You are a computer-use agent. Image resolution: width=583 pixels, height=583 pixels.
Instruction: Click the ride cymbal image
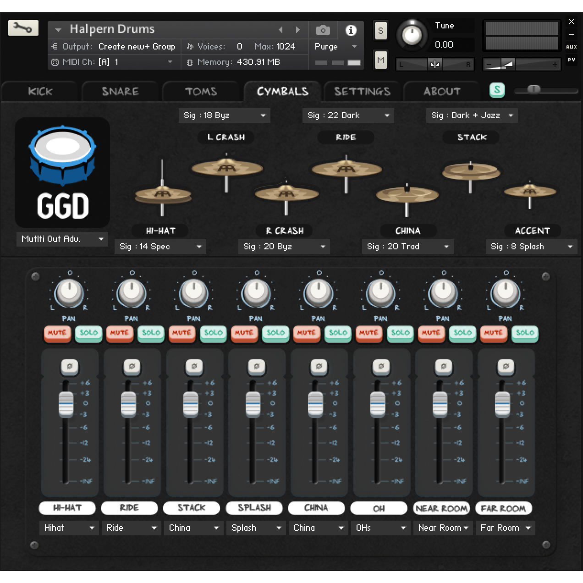[346, 170]
